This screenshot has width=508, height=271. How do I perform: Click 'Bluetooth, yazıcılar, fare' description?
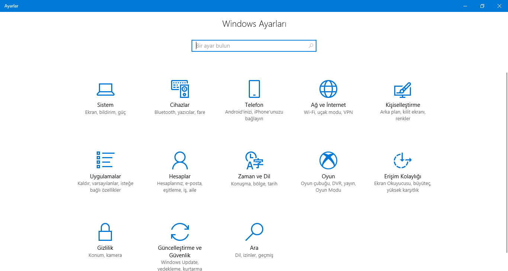coord(180,112)
